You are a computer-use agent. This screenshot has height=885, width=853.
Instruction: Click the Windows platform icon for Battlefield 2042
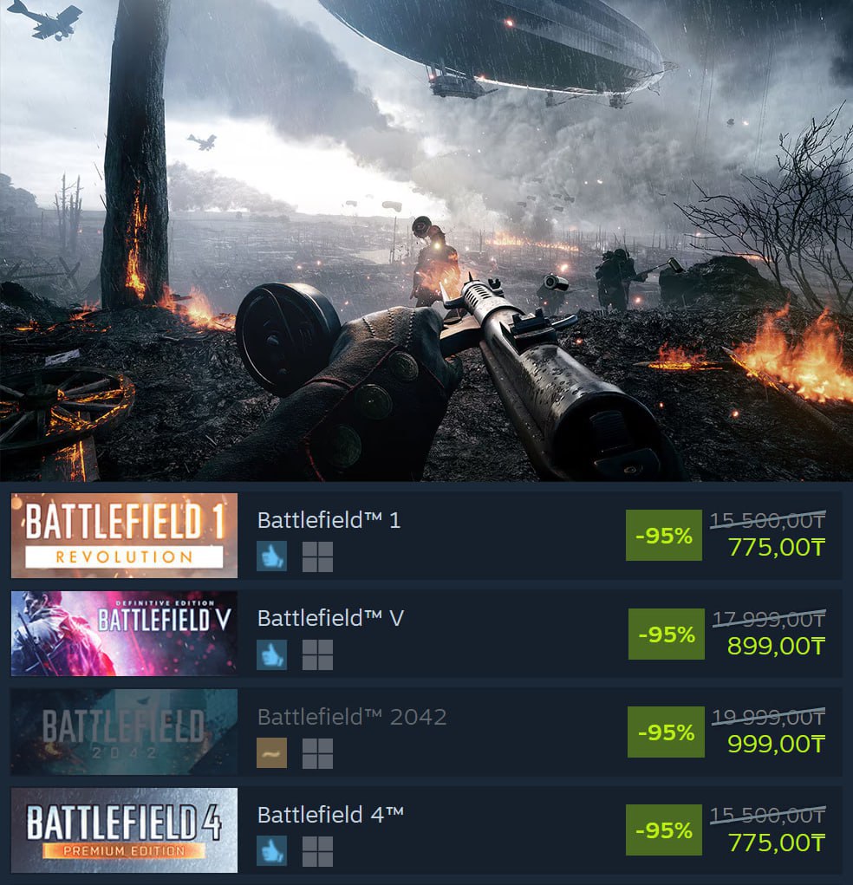pos(317,753)
